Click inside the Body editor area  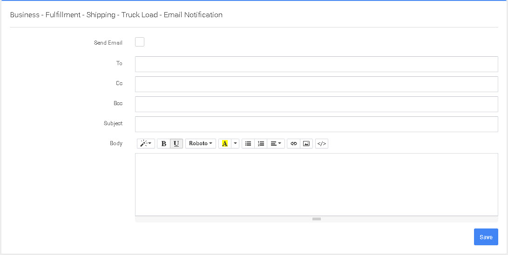316,184
